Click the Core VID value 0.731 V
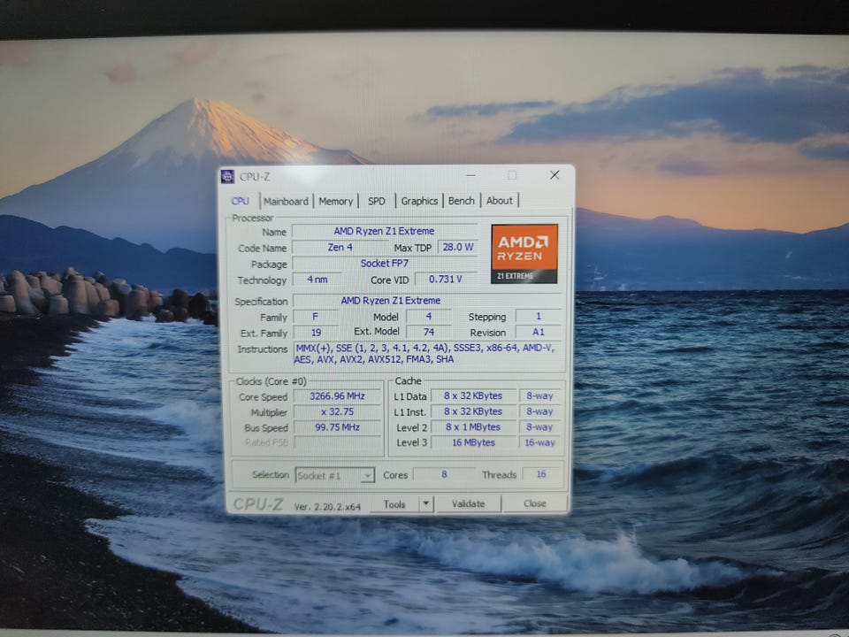The width and height of the screenshot is (849, 637). (446, 279)
